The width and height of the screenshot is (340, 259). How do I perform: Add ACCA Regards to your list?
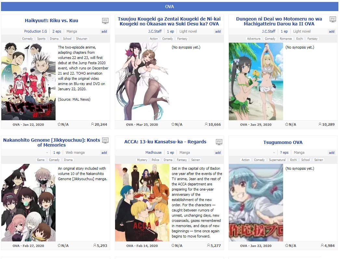tap(218, 152)
